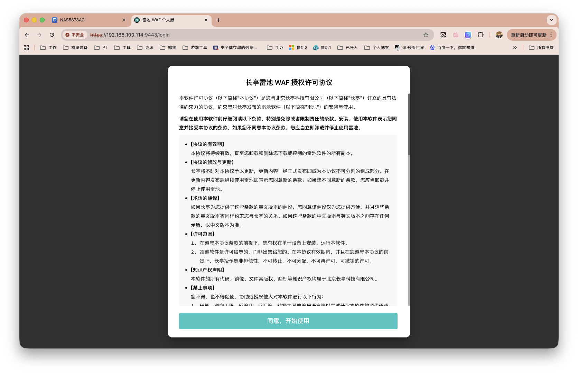Expand the bookmarks overflow chevron
Viewport: 578px width, 374px height.
515,47
